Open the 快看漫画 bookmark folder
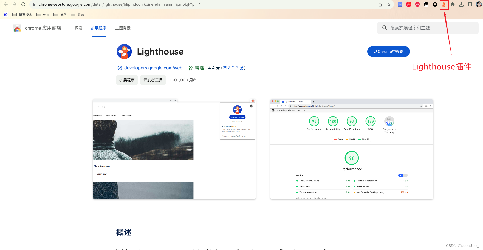The image size is (483, 250). pos(22,14)
